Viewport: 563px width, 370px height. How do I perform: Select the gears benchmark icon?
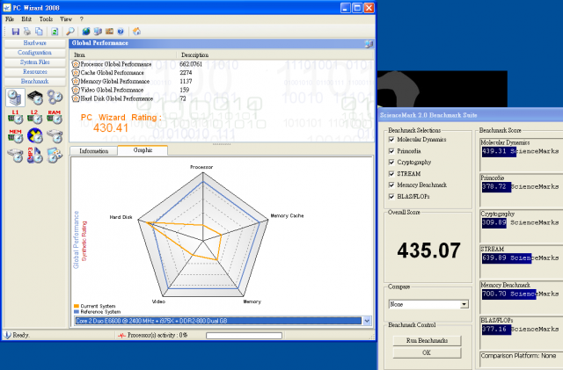coord(55,98)
